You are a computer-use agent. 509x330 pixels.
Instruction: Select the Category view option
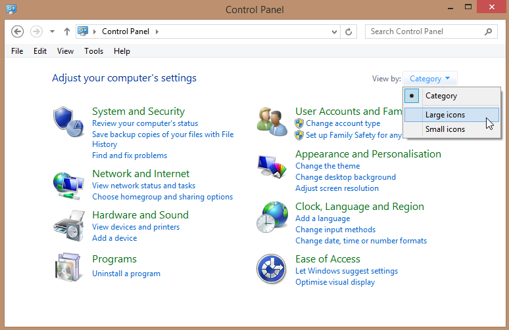pos(452,96)
